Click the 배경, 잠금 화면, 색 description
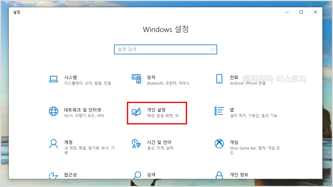This screenshot has height=187, width=333. pyautogui.click(x=163, y=116)
